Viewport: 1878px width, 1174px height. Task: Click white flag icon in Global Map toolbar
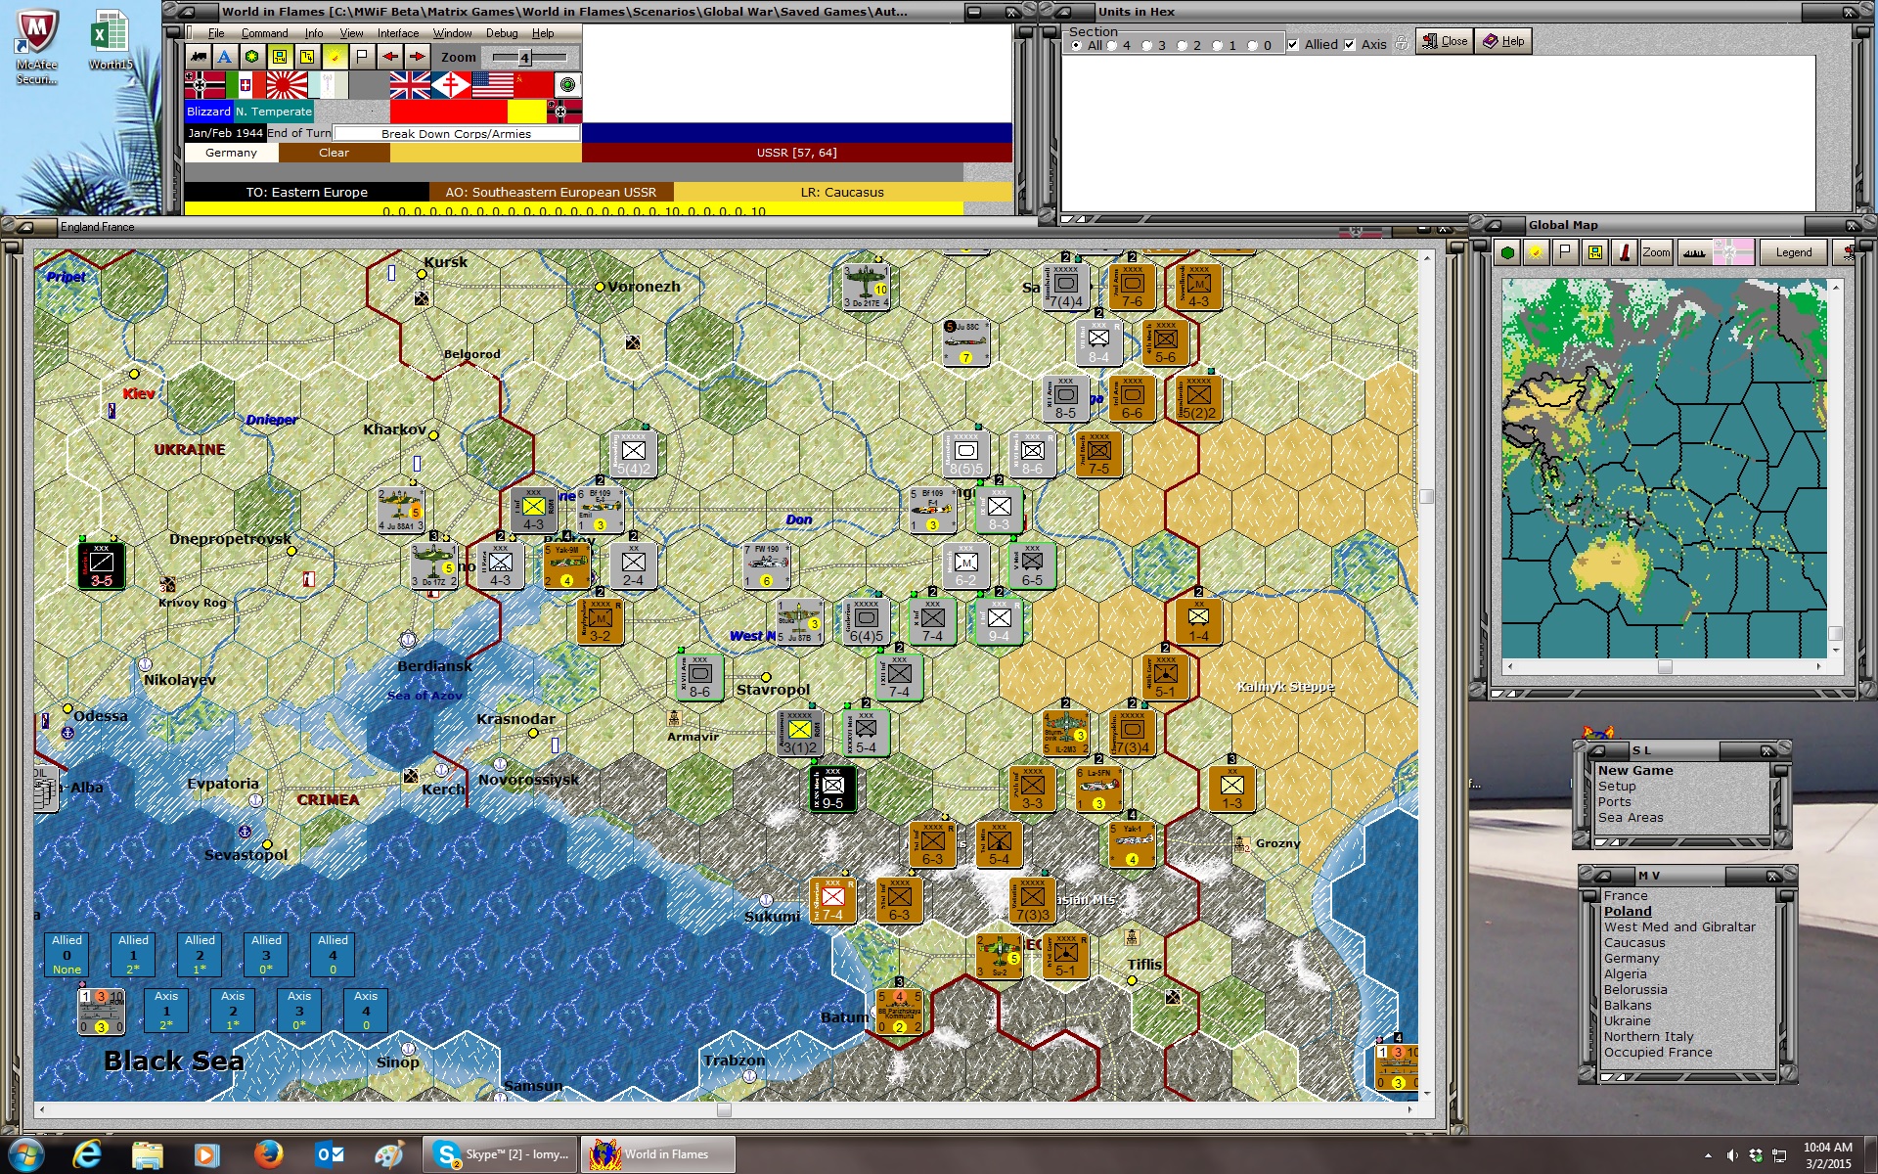(1565, 252)
